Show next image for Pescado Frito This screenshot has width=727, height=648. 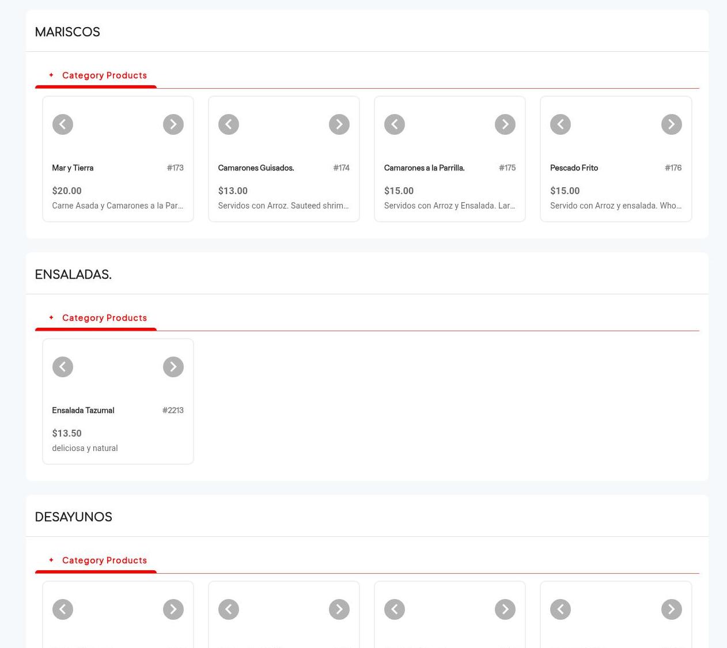coord(671,124)
